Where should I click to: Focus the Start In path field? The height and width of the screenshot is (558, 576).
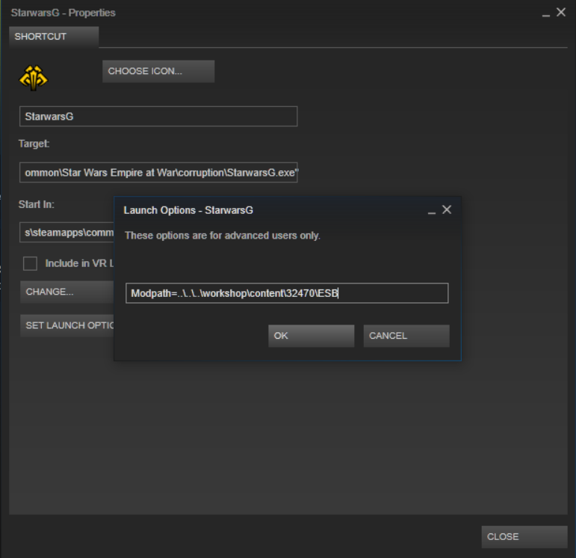click(x=66, y=233)
